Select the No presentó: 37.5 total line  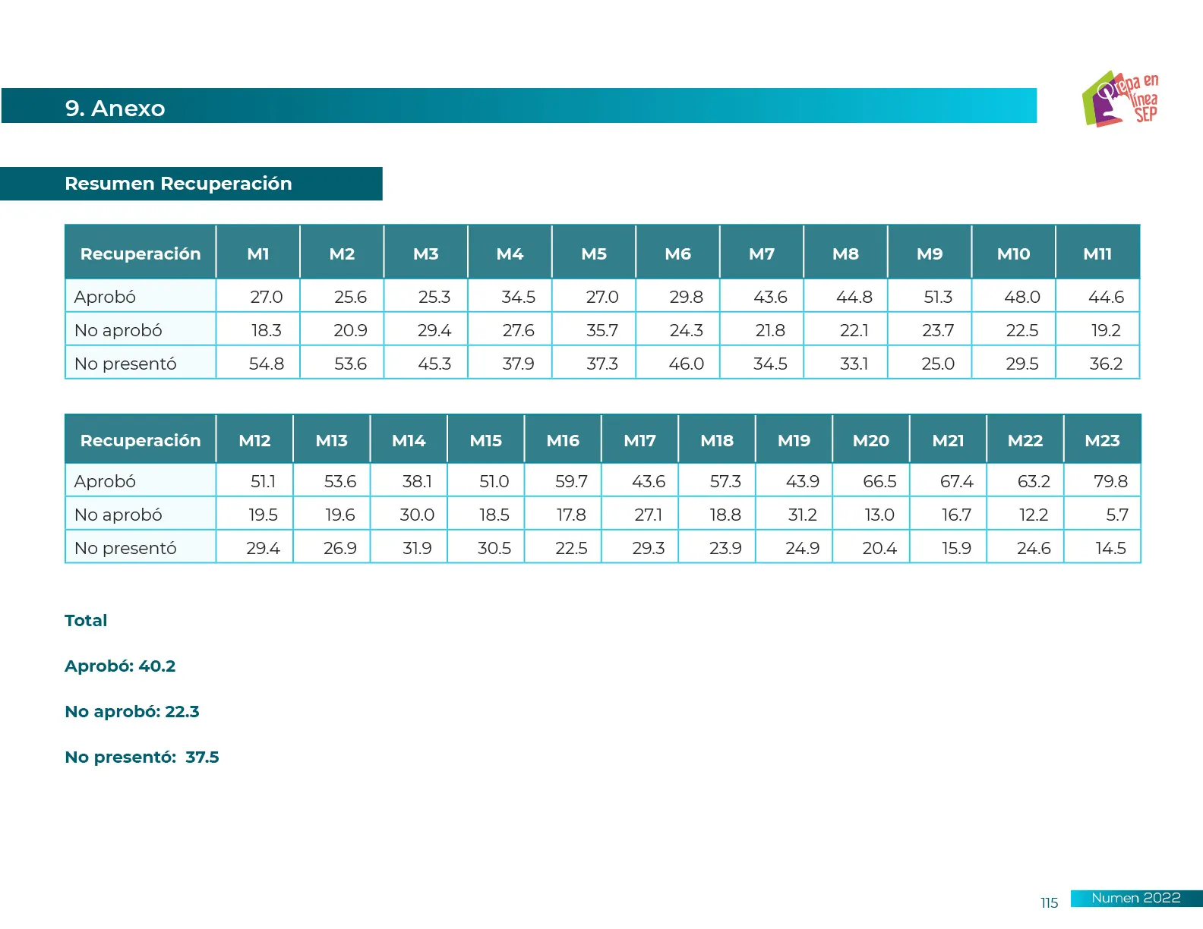pyautogui.click(x=142, y=757)
